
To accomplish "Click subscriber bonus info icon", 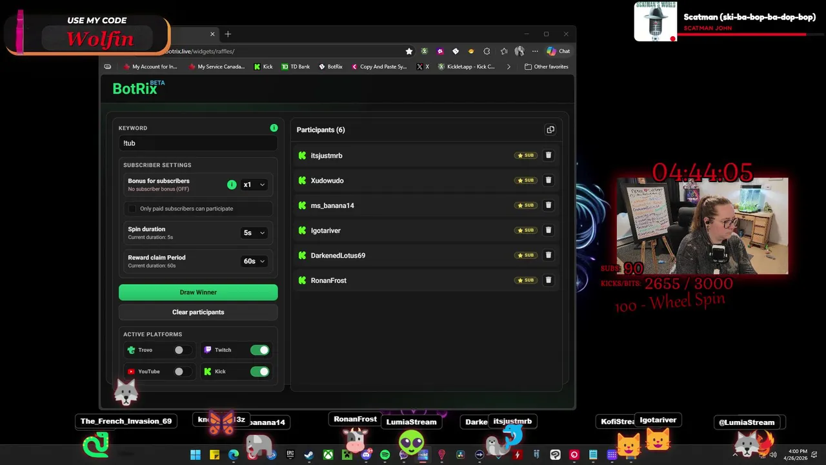I will (232, 185).
